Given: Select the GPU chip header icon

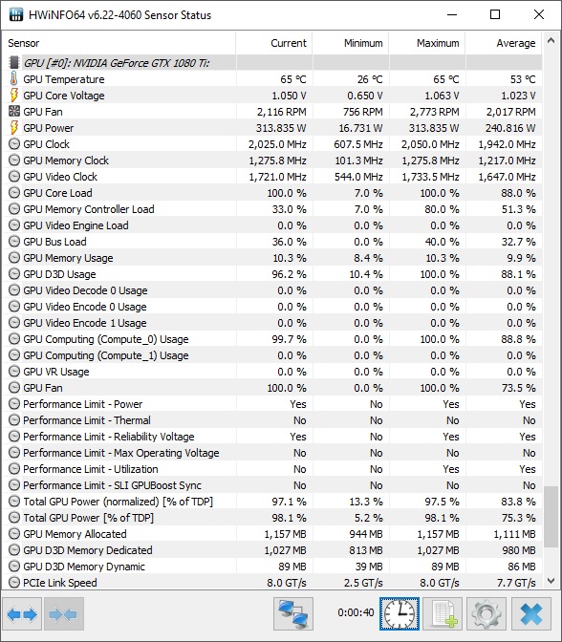Looking at the screenshot, I should click(14, 63).
